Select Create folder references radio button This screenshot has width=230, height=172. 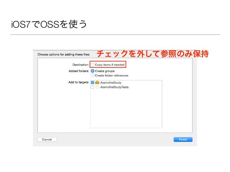click(93, 75)
